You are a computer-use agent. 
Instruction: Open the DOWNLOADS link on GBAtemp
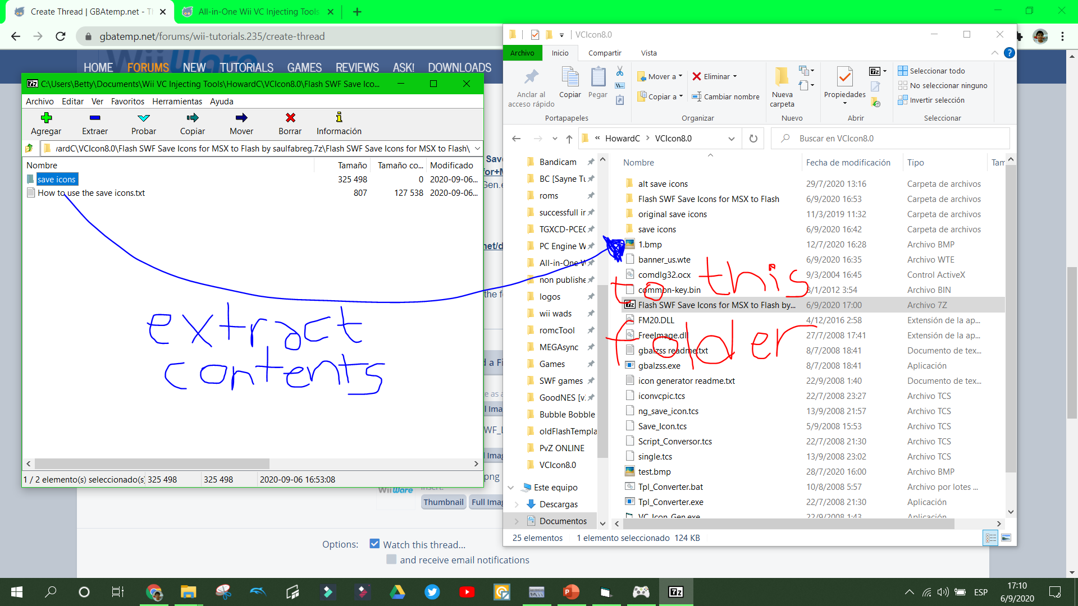pos(459,67)
